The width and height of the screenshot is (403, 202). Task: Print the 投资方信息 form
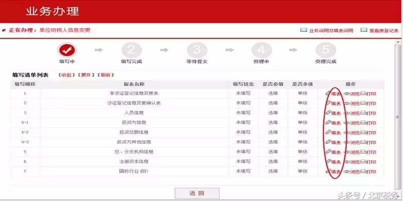tap(368, 123)
